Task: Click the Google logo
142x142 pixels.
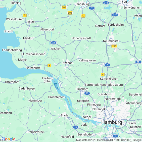Action: point(9,139)
